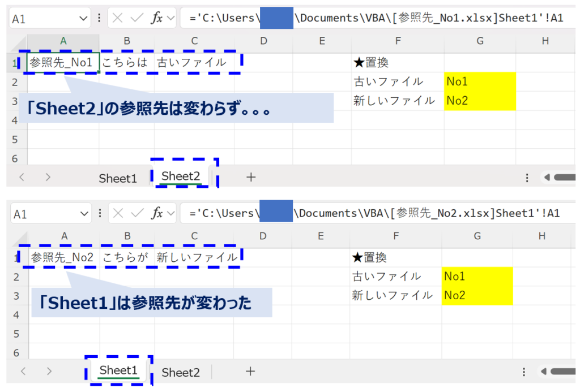The image size is (580, 388).
Task: Click the formula text referencing 参照先_No1.xlsx
Action: pos(376,18)
